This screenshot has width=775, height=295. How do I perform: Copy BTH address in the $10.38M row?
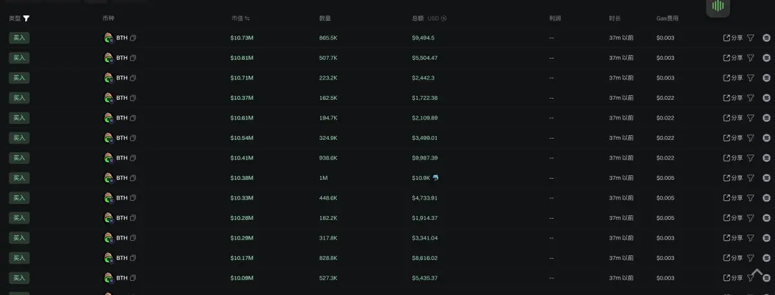point(133,178)
